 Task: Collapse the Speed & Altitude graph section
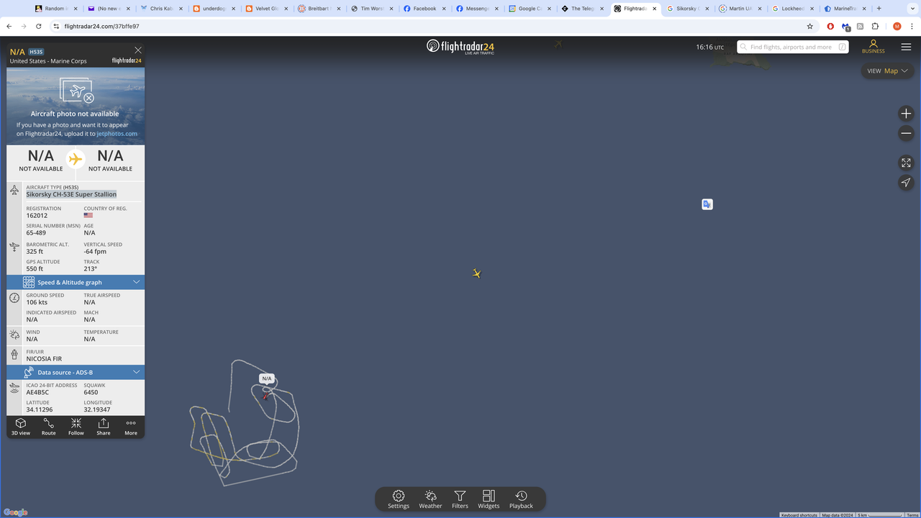76,282
